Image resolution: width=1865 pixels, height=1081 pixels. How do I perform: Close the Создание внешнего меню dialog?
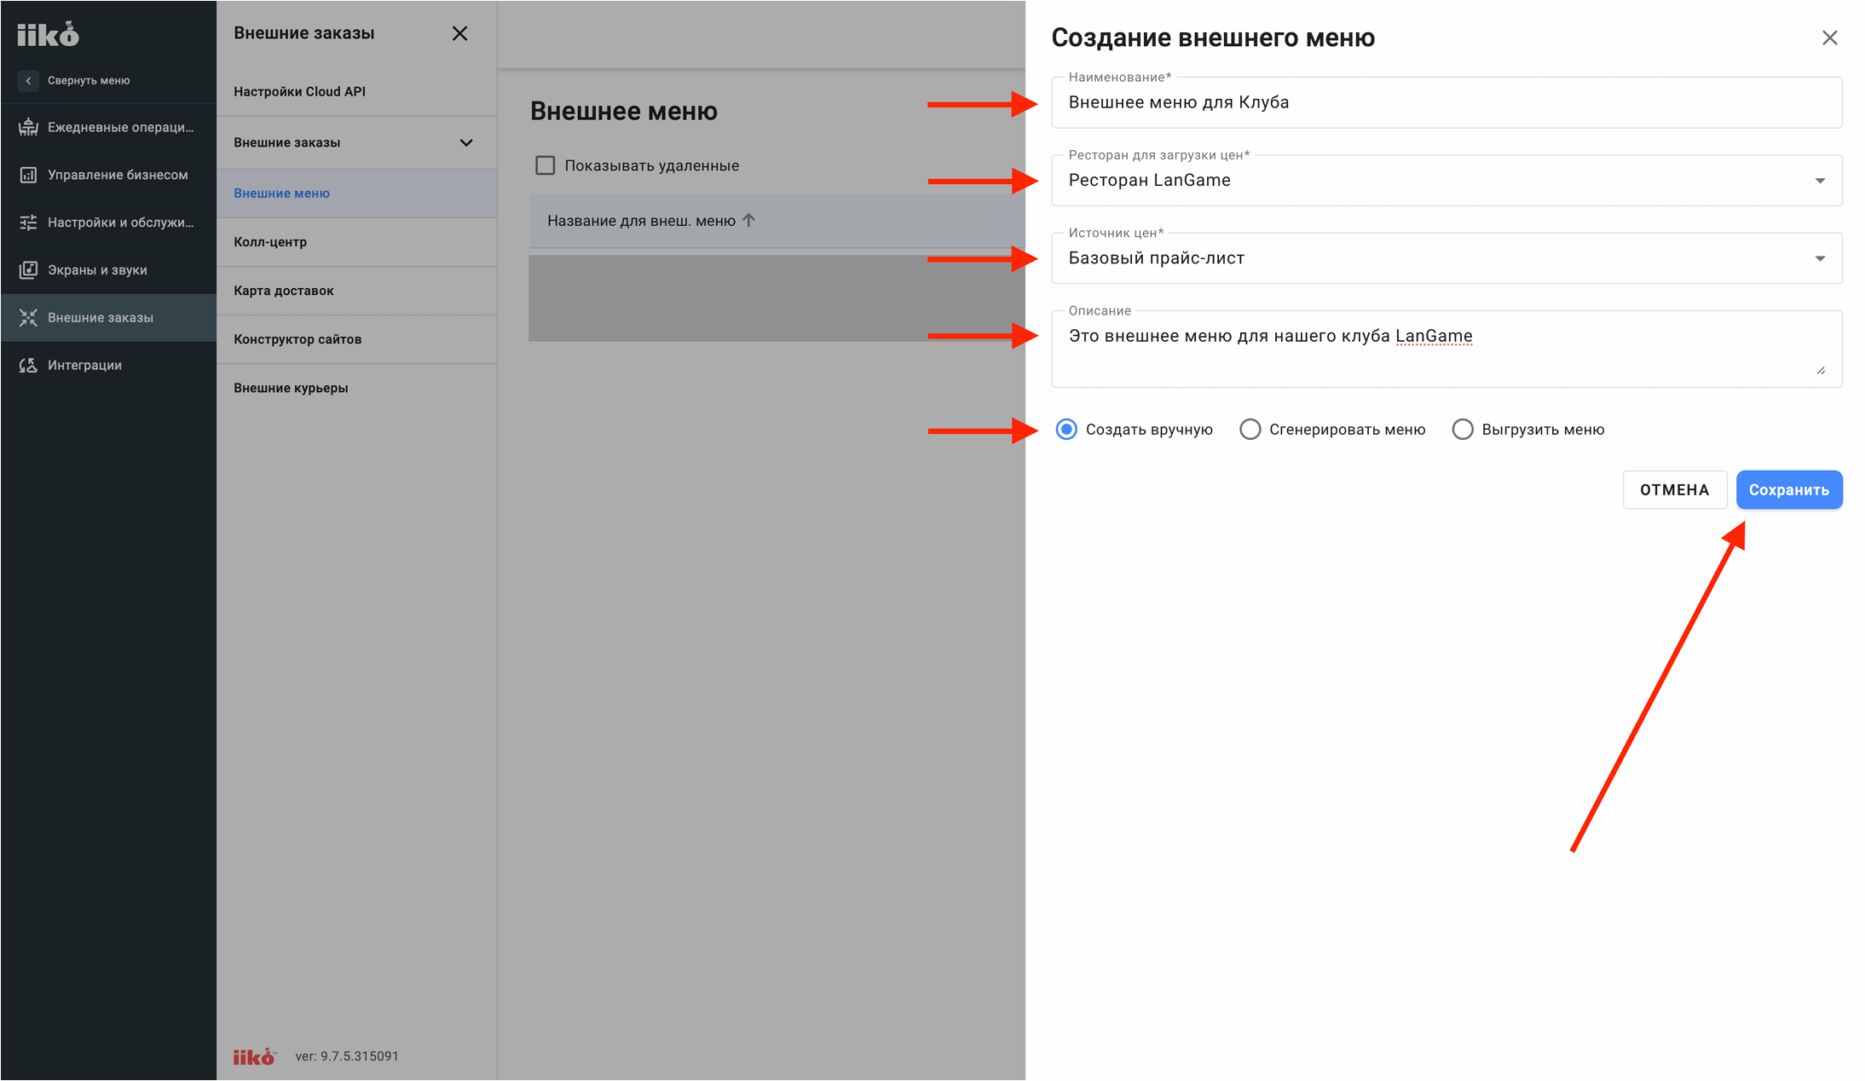pos(1829,38)
